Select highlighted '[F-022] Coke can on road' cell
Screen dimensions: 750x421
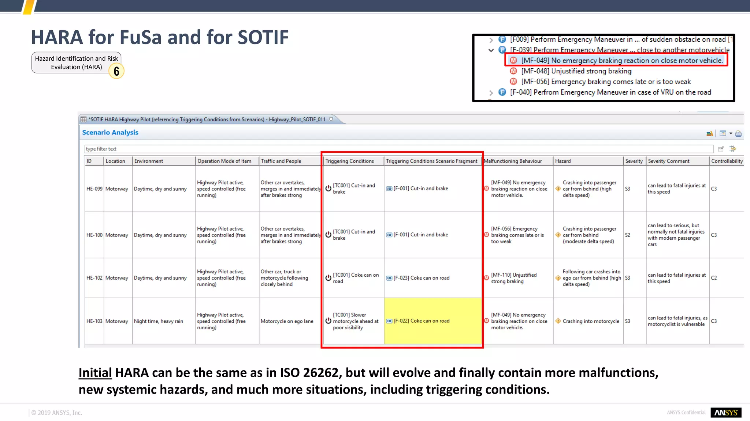432,321
